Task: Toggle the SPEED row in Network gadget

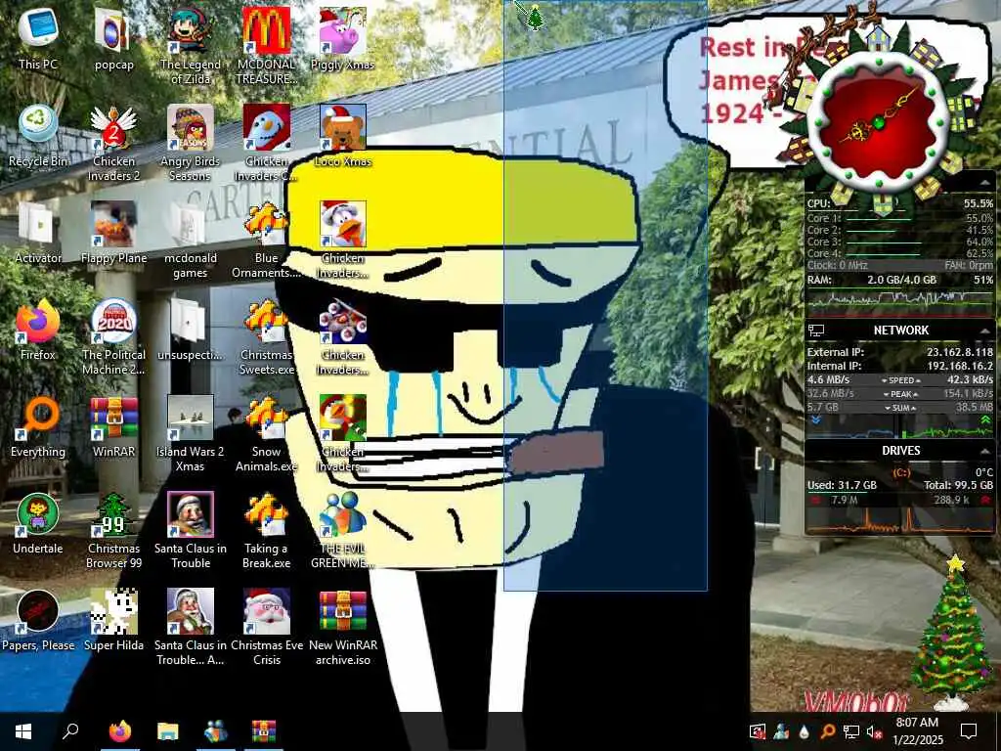Action: click(x=900, y=380)
